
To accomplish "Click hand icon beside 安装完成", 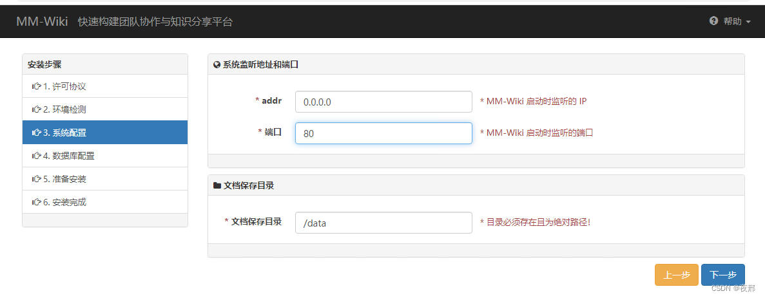I will [x=36, y=202].
